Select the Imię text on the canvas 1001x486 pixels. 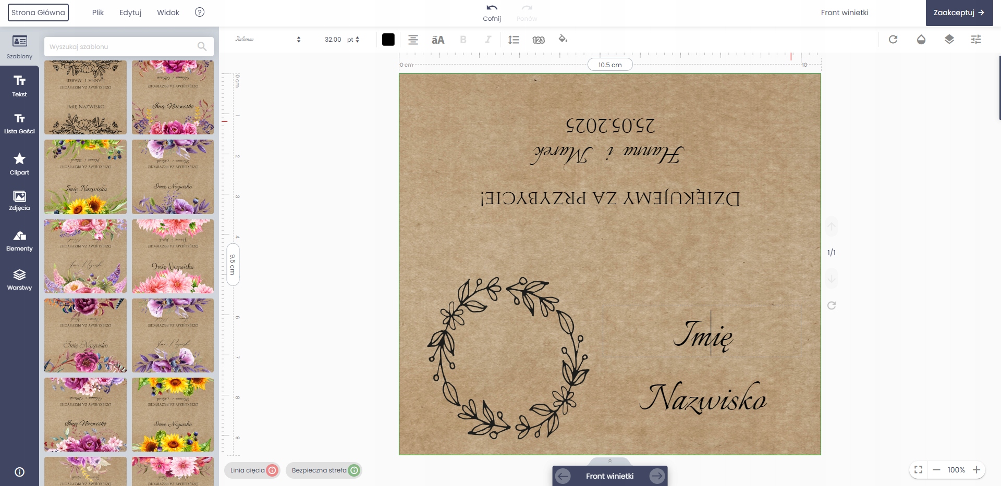click(703, 334)
